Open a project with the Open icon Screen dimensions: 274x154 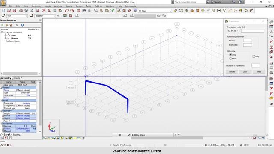(9, 11)
